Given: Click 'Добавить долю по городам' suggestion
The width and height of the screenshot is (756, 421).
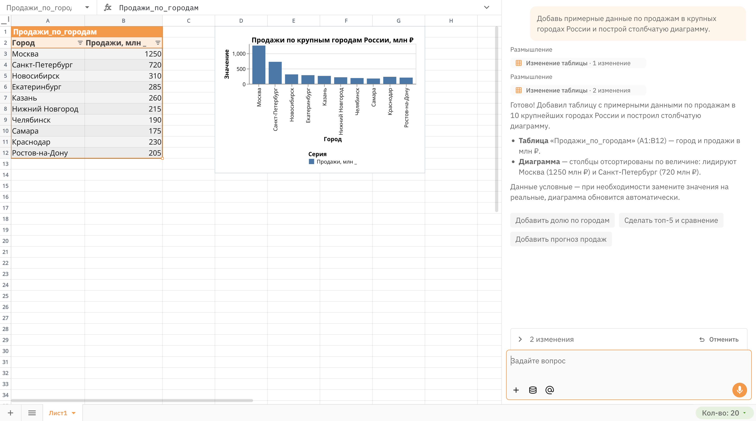Looking at the screenshot, I should tap(562, 220).
